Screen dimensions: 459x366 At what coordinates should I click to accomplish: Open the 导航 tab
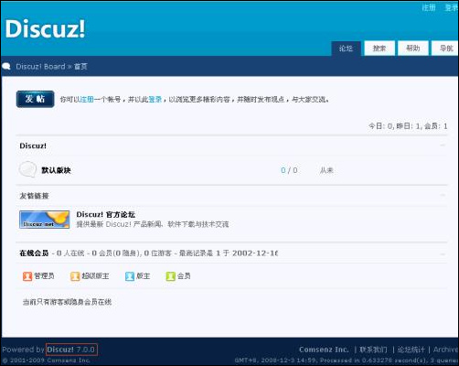point(445,48)
